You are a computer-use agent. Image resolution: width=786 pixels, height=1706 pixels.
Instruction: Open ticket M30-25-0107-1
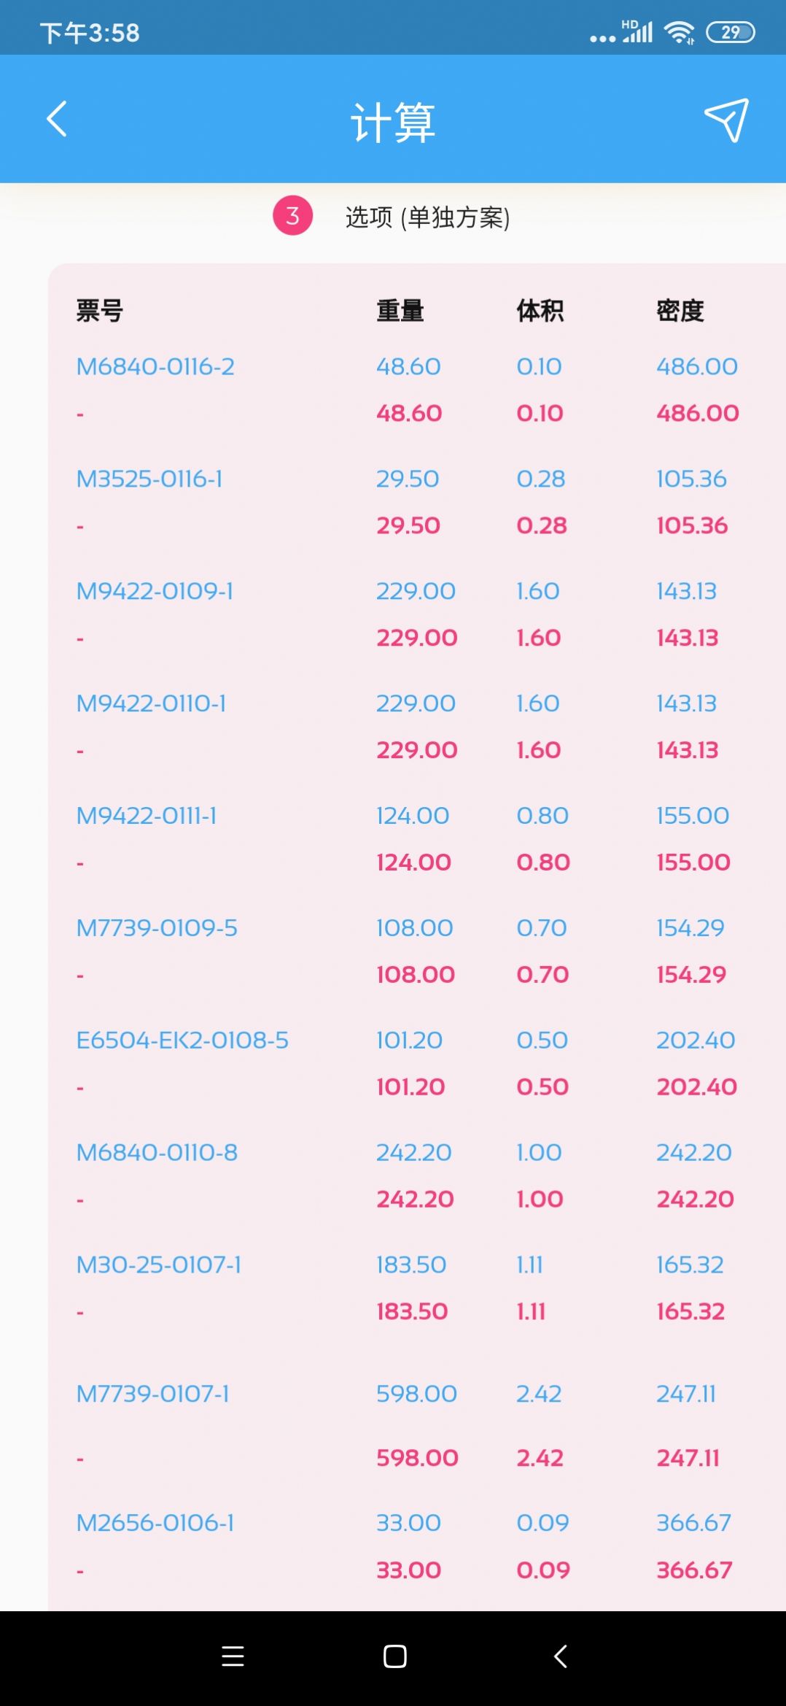[x=158, y=1265]
